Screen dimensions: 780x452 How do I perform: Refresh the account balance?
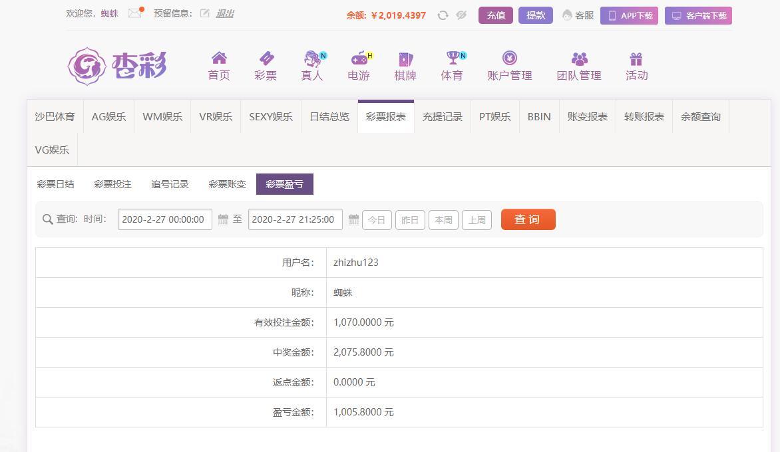(443, 15)
